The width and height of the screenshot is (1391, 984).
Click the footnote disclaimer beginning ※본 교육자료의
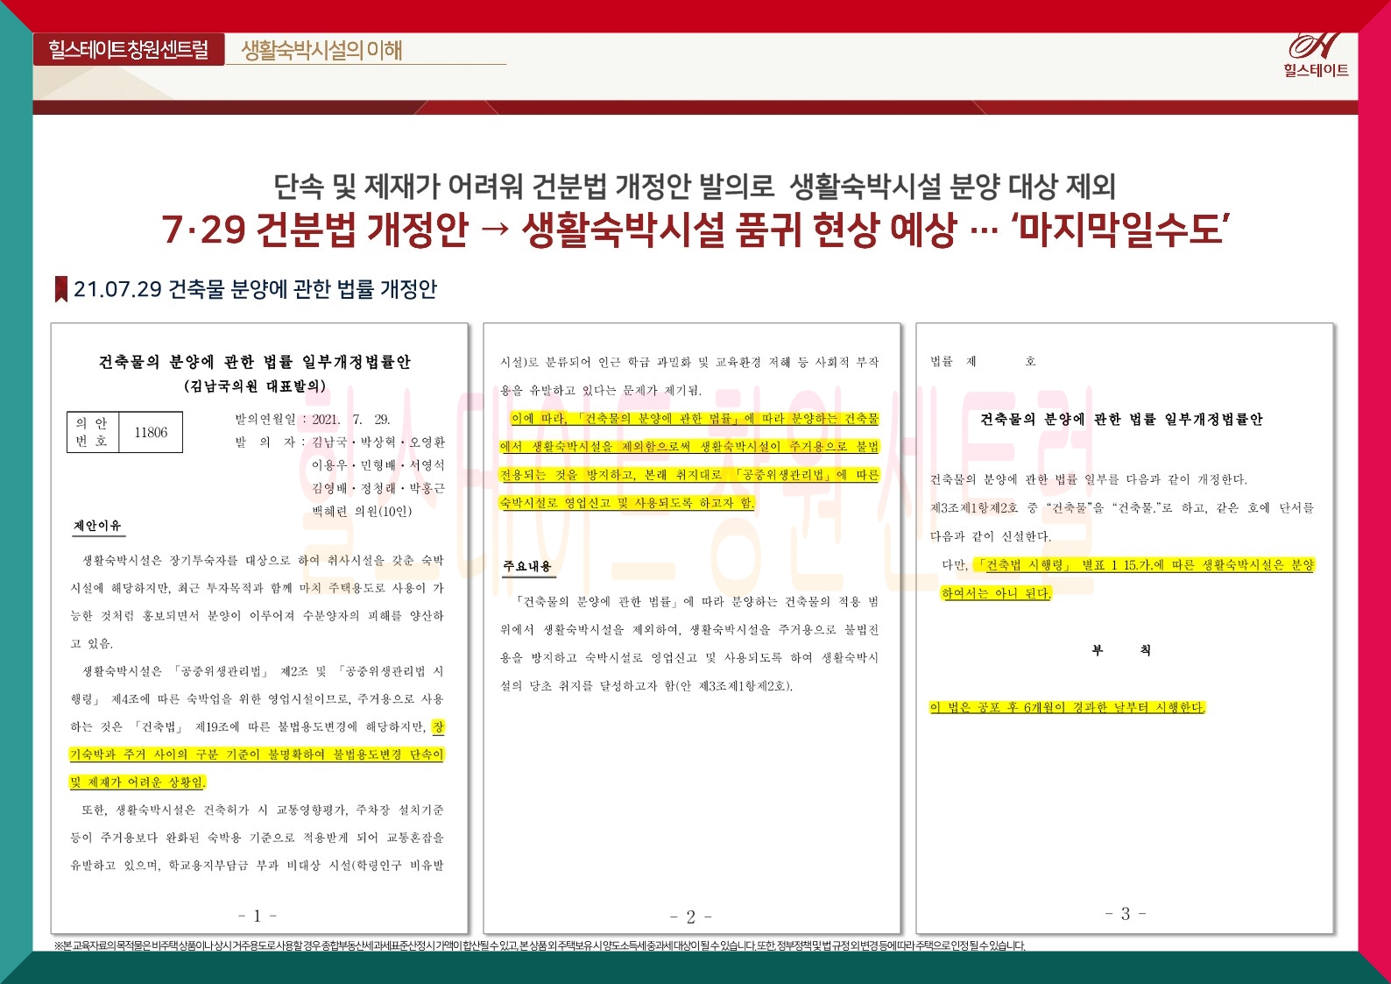540,945
